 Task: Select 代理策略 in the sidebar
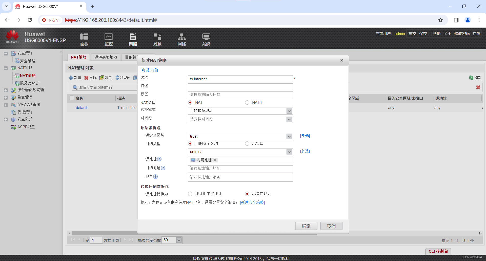click(x=25, y=112)
